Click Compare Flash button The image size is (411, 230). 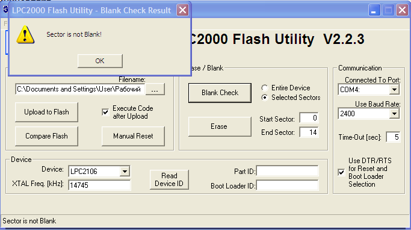pos(46,136)
